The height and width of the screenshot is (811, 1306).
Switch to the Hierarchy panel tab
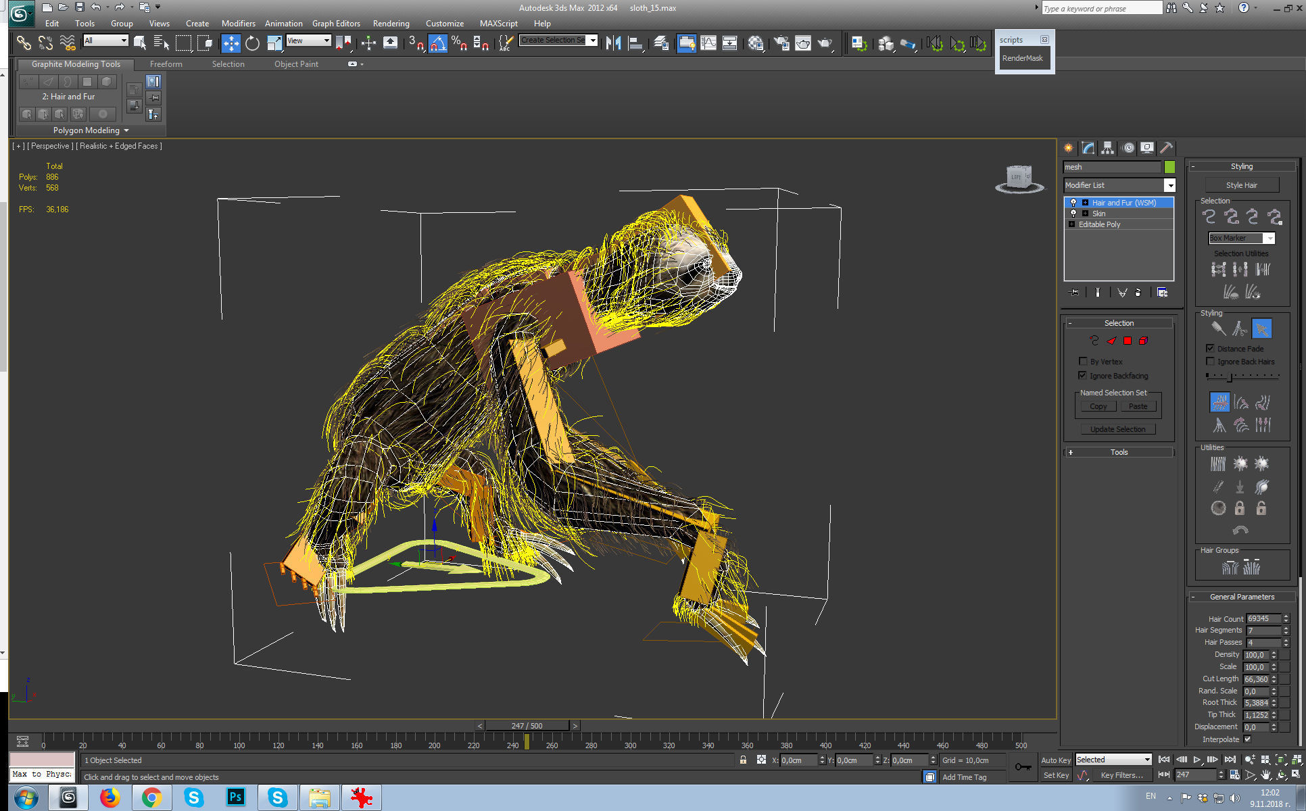(1107, 148)
